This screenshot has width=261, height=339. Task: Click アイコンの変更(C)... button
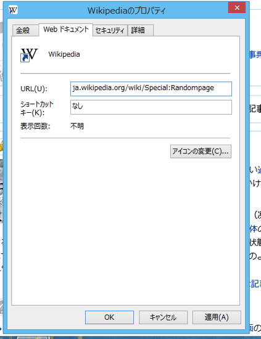coord(201,152)
